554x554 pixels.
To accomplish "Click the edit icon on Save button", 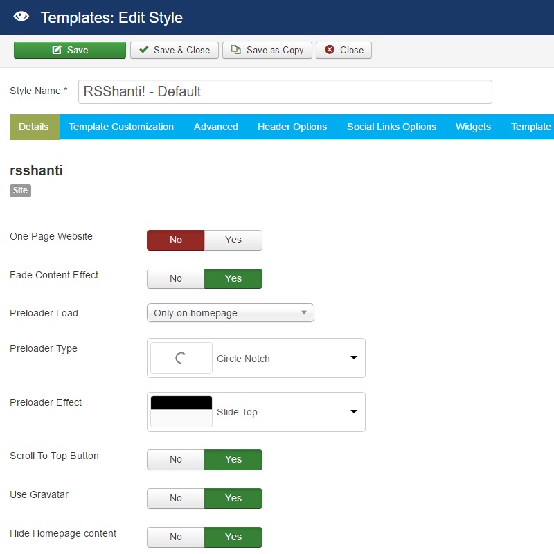I will (57, 49).
